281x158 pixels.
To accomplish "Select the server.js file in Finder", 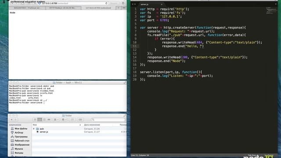I will (x=44, y=132).
